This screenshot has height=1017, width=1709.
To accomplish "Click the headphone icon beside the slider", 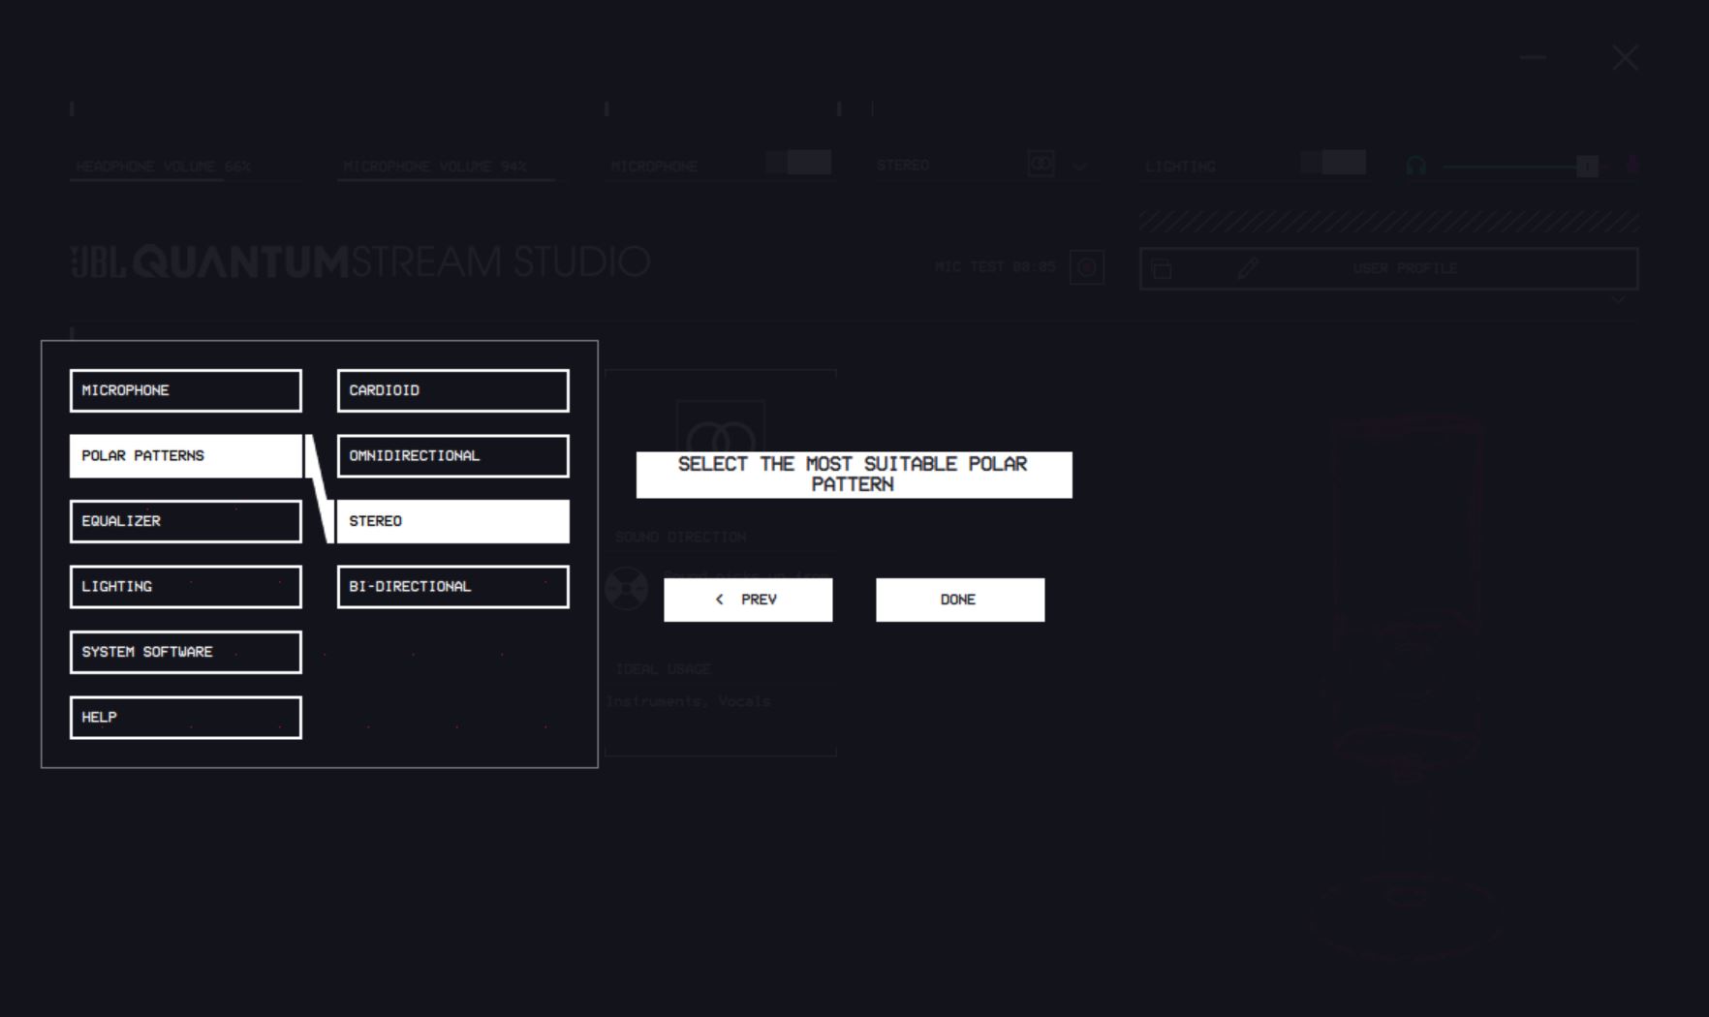I will pos(1415,167).
